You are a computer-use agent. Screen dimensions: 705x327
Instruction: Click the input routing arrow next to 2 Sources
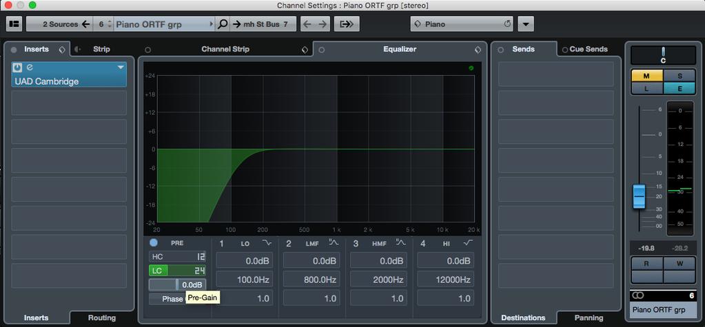(x=86, y=24)
